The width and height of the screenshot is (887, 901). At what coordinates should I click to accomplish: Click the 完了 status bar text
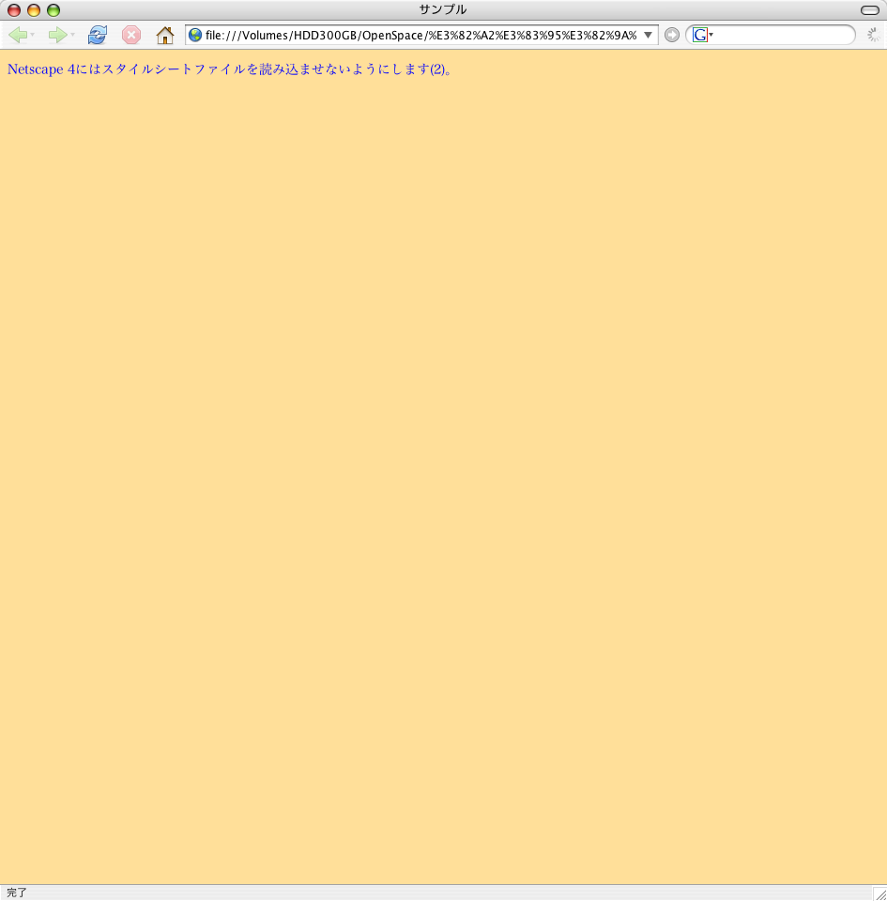[17, 893]
